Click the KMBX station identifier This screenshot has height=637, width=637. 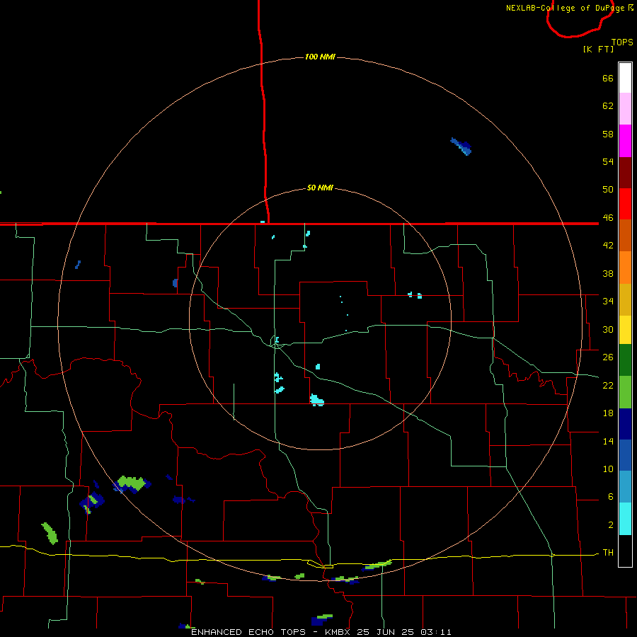click(337, 632)
